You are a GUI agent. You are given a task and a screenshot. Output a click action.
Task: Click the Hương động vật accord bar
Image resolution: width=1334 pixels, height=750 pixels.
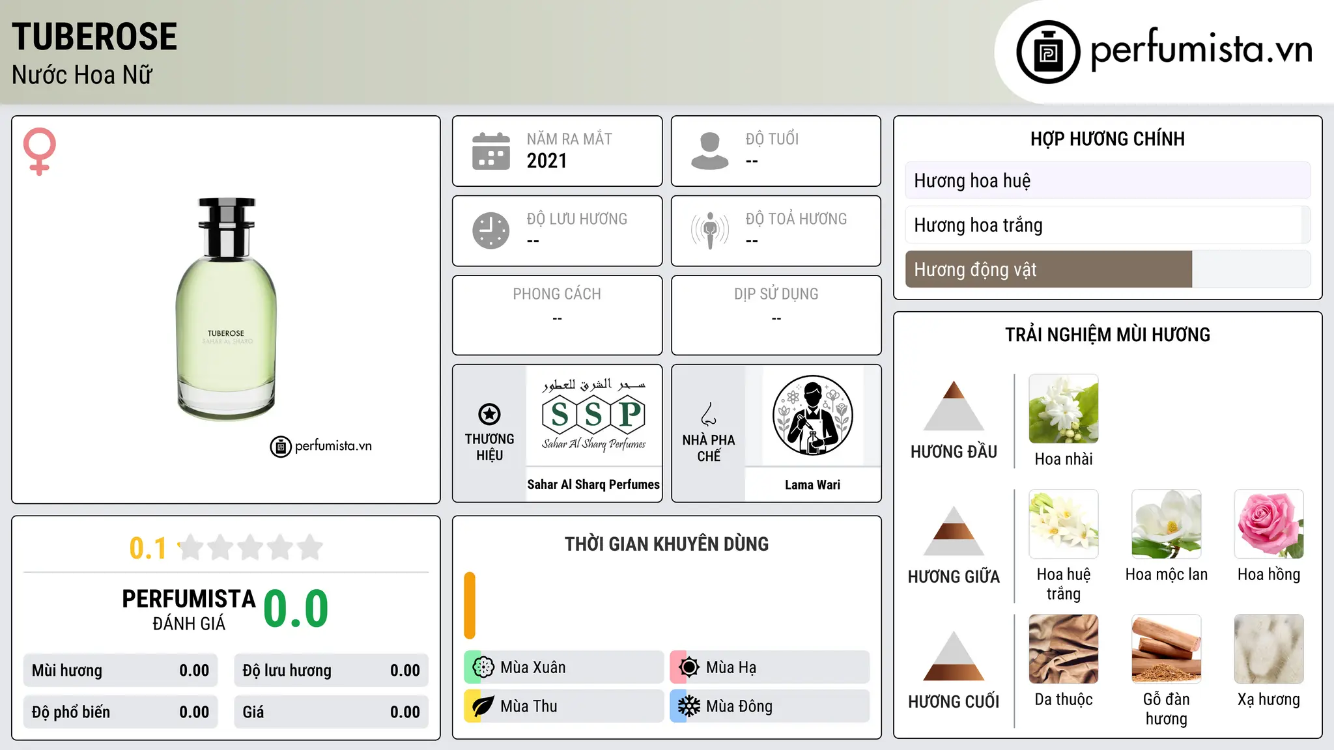[x=1108, y=269]
